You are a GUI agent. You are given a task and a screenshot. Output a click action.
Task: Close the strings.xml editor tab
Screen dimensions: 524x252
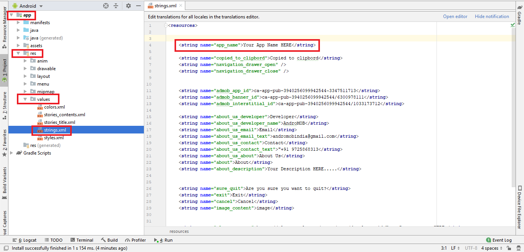[x=181, y=6]
